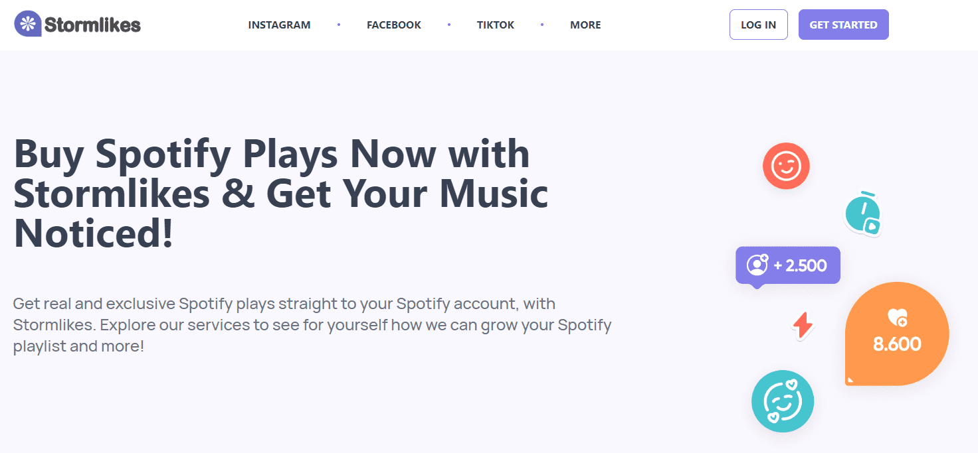Screen dimensions: 978x453
Task: Click the "+ 2.500" followers count
Action: coord(800,266)
